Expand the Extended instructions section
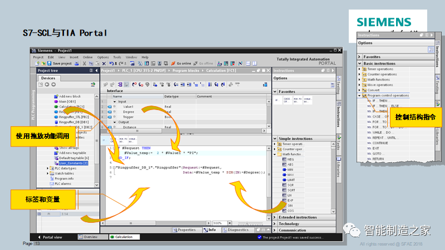The width and height of the screenshot is (445, 250). (x=275, y=217)
